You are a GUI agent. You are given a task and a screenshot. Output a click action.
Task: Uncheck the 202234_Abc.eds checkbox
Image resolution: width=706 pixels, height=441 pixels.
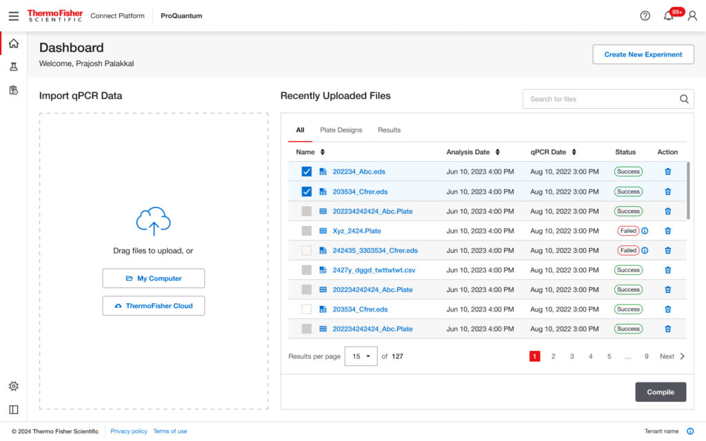pyautogui.click(x=307, y=172)
